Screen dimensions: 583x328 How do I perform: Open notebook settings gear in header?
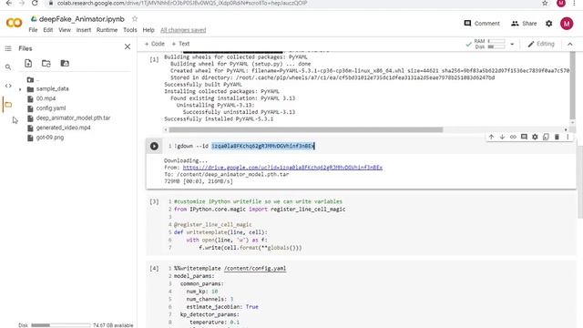pos(548,24)
